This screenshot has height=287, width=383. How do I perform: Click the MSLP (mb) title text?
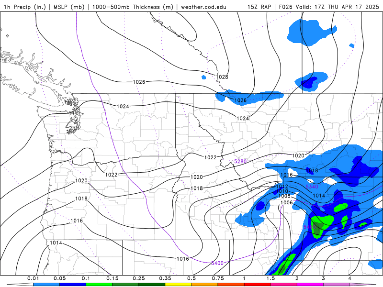68,7
